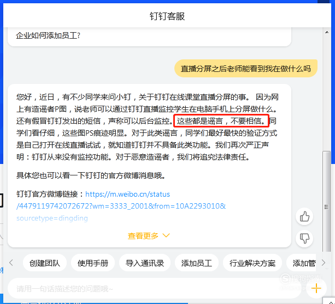This screenshot has width=335, height=304.
Task: Select the partially visible 添加管 option
Action: [302, 263]
